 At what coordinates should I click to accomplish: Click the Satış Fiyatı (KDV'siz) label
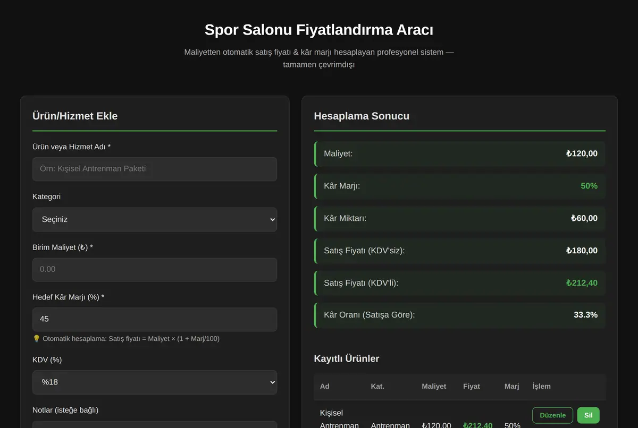coord(364,251)
